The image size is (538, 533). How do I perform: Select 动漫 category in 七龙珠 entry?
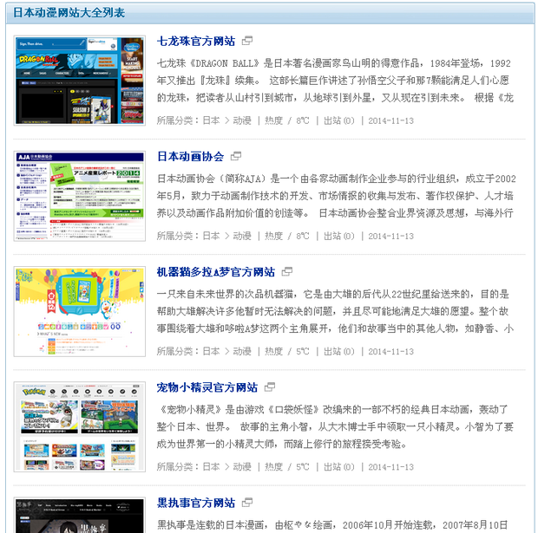tap(242, 120)
